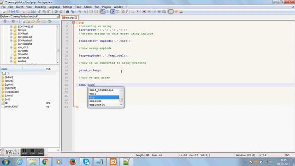Refresh Explorer panel with green arrows icon
Viewport: 295px width, 166px height.
click(49, 21)
